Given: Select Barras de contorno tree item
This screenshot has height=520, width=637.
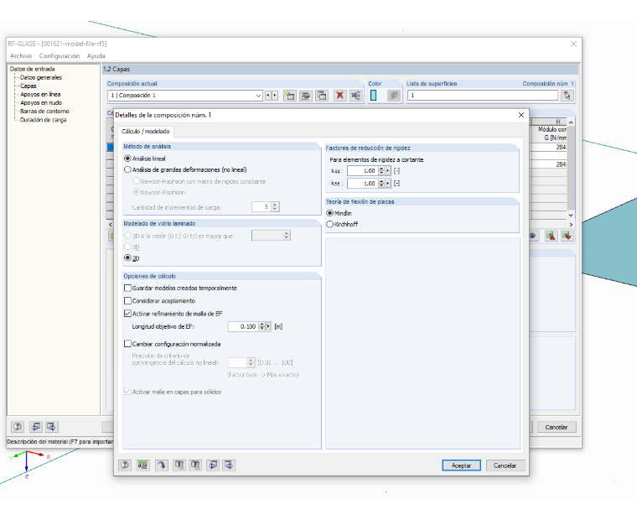Looking at the screenshot, I should (44, 111).
